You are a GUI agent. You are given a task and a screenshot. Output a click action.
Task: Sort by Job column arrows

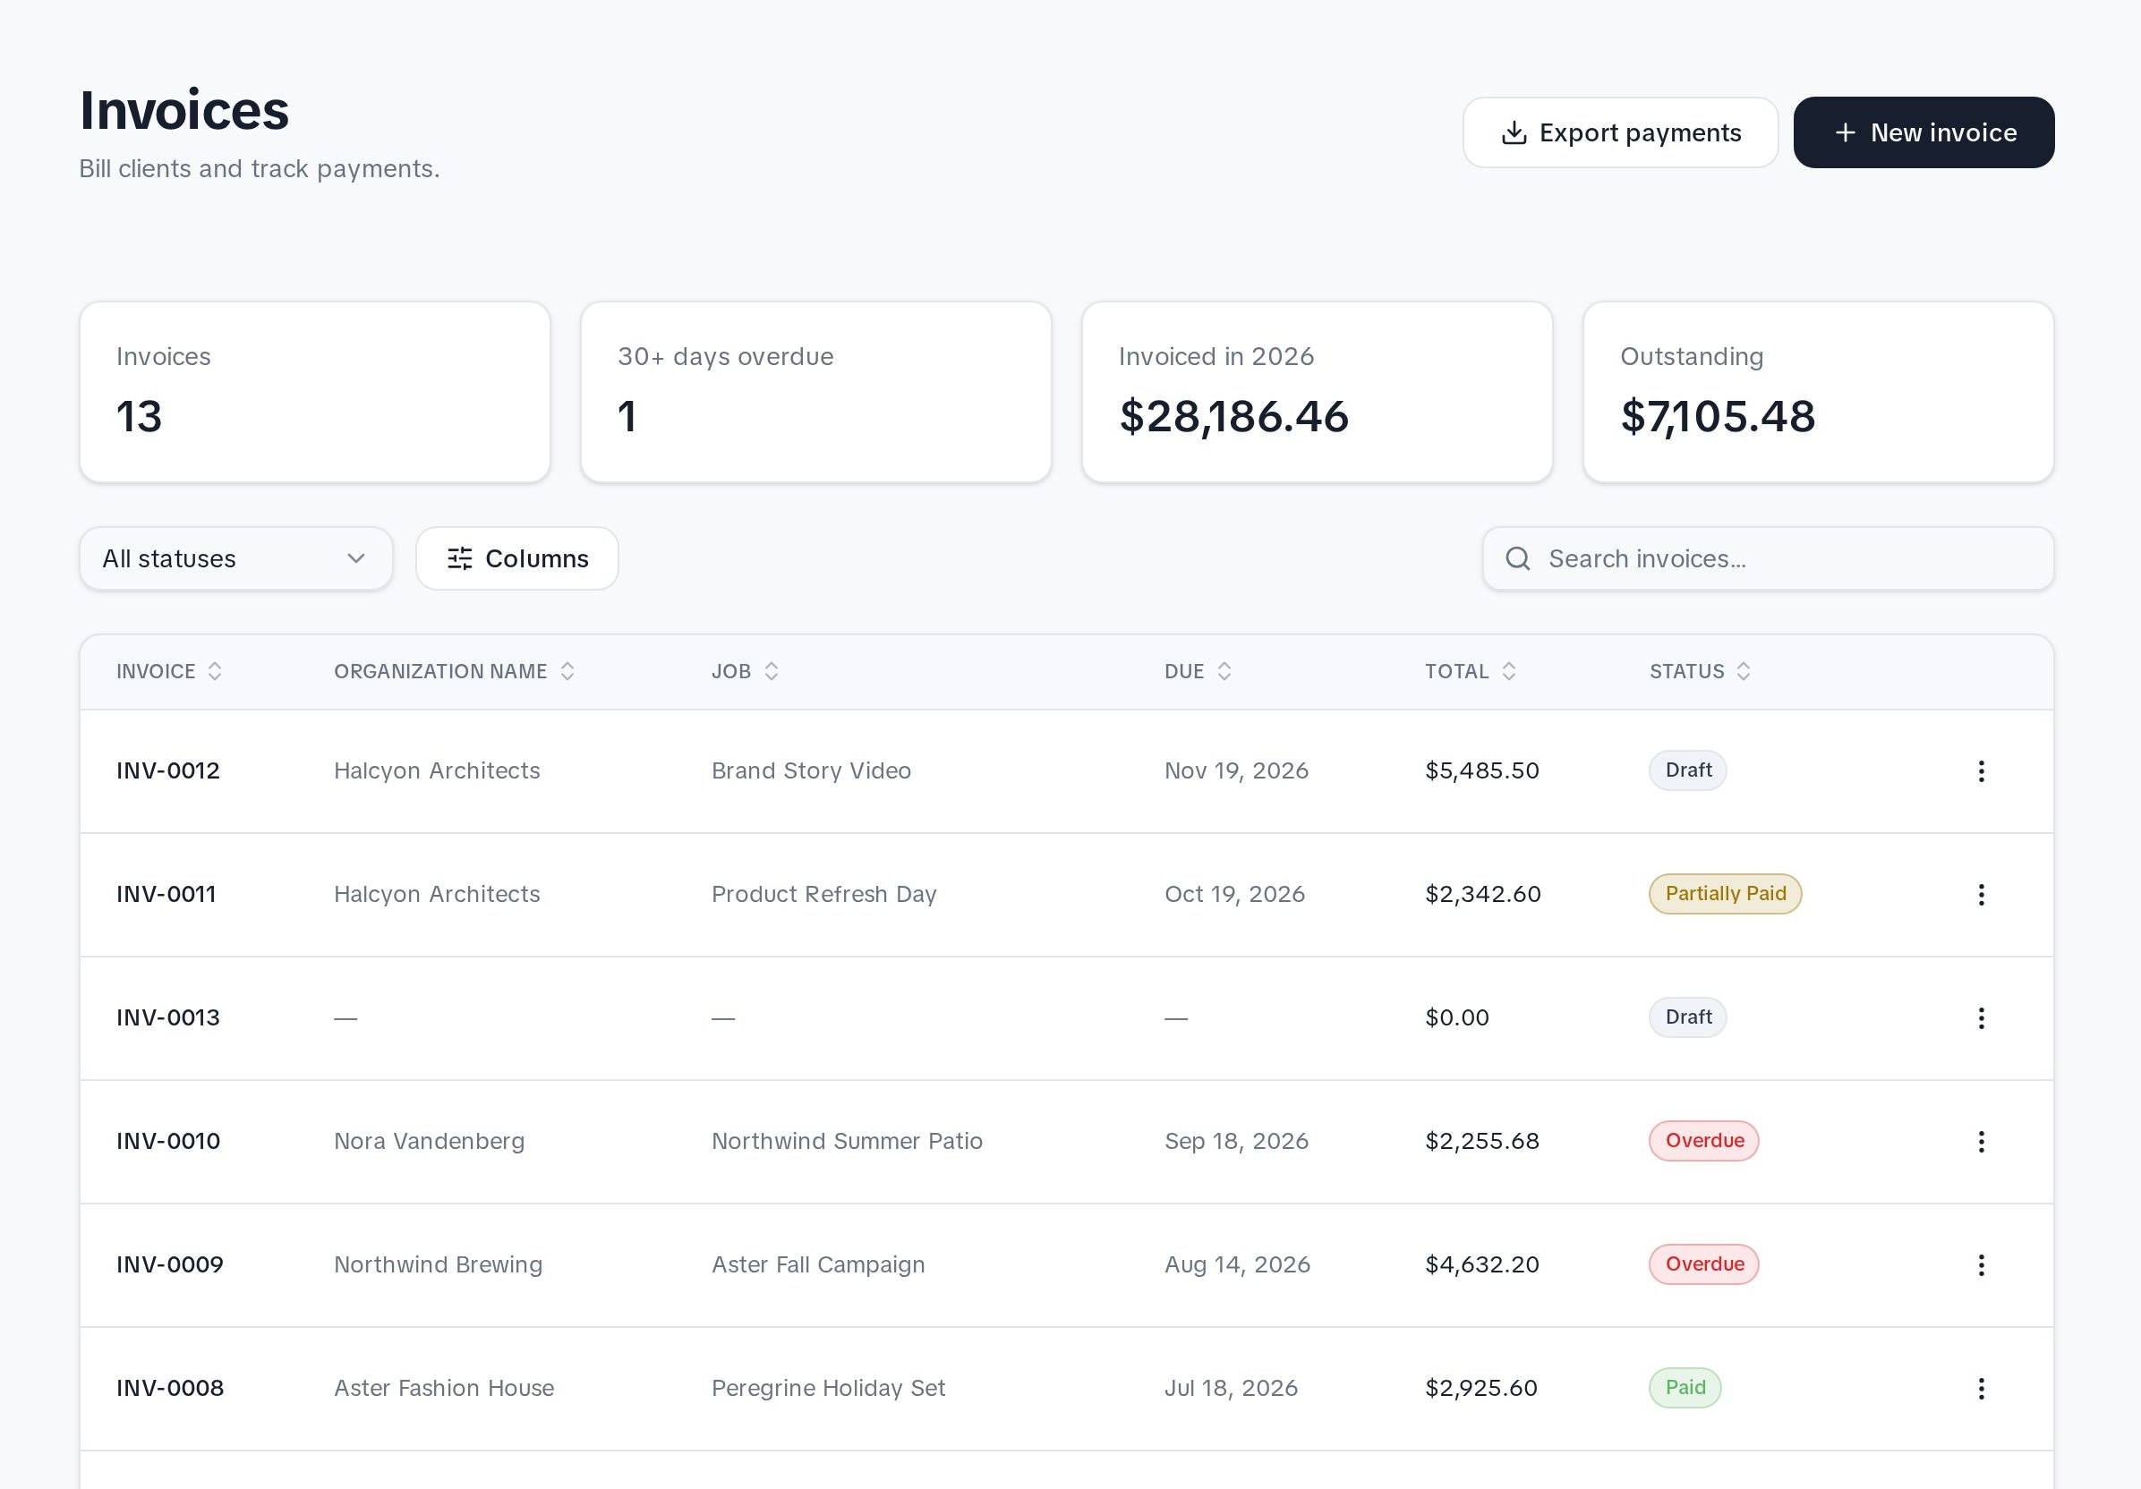[772, 671]
